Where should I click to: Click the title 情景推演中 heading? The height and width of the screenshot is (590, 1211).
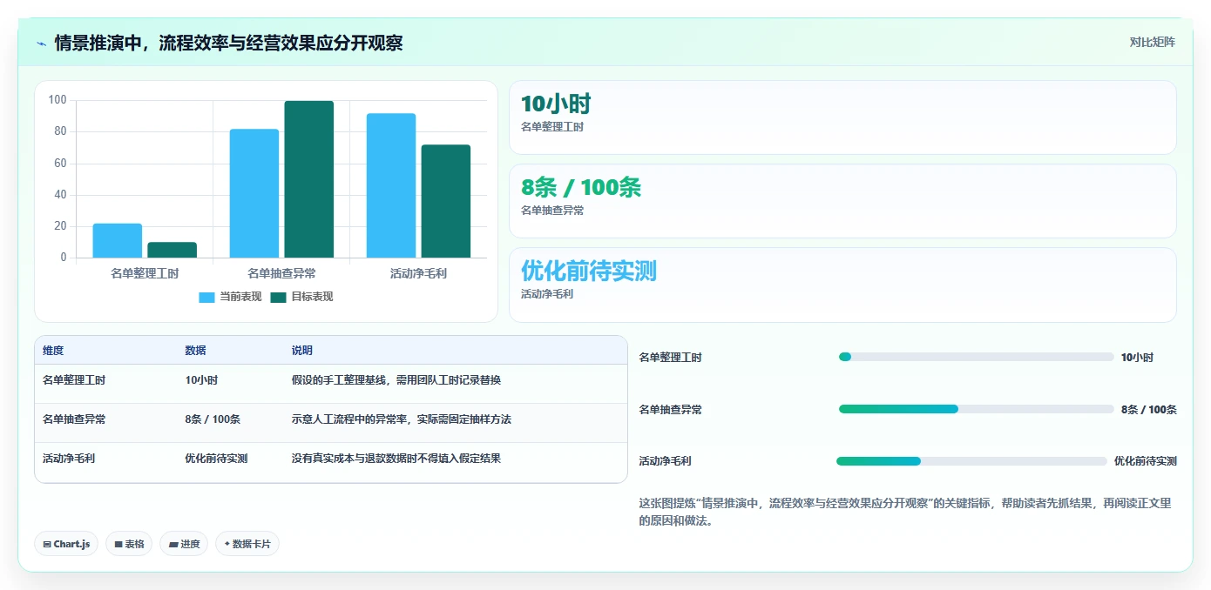tap(228, 43)
